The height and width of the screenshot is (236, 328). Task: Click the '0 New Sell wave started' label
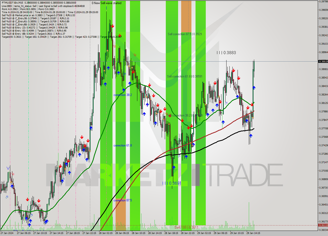[x=107, y=3]
